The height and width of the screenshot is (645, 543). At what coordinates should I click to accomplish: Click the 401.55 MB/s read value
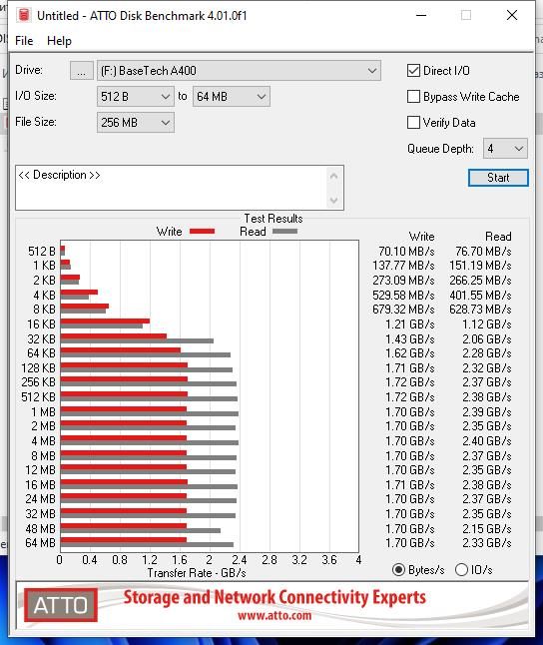(480, 296)
